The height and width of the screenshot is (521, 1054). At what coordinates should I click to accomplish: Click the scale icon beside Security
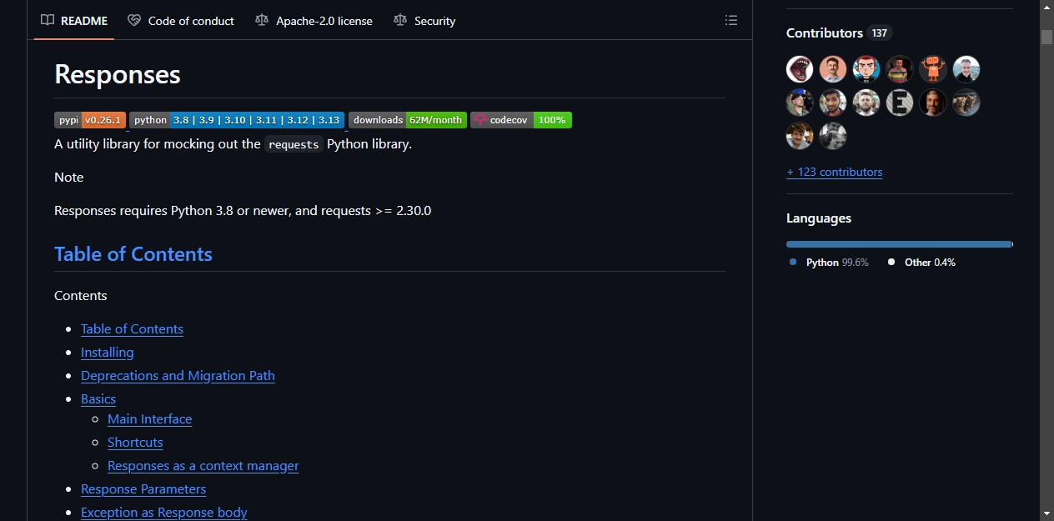[x=400, y=21]
